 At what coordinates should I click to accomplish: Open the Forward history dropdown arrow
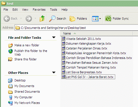(x=35, y=19)
